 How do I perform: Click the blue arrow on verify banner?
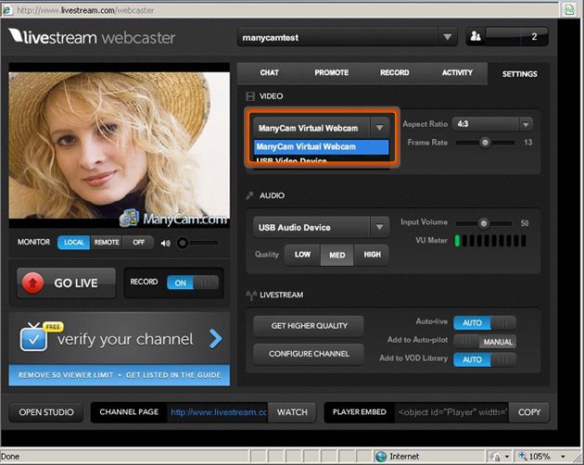[216, 339]
